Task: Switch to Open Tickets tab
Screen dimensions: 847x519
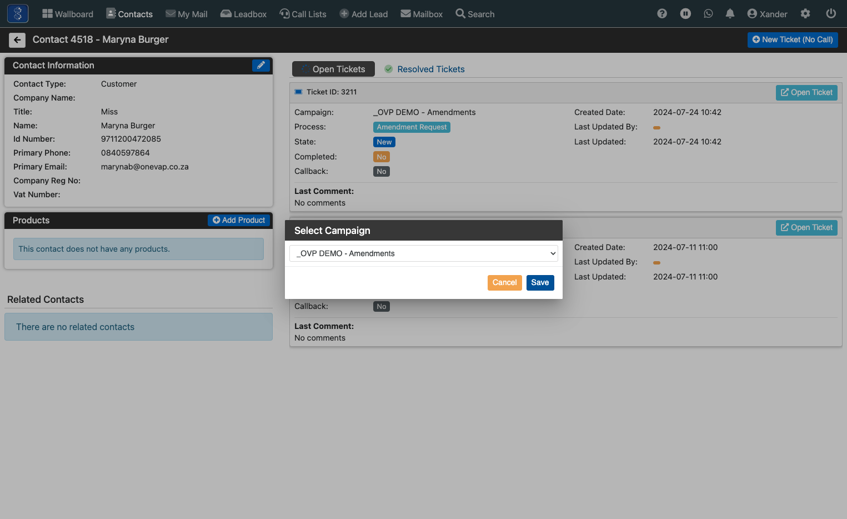Action: pyautogui.click(x=333, y=69)
